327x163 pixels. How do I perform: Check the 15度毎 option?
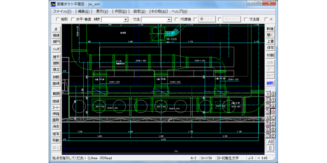[177, 19]
